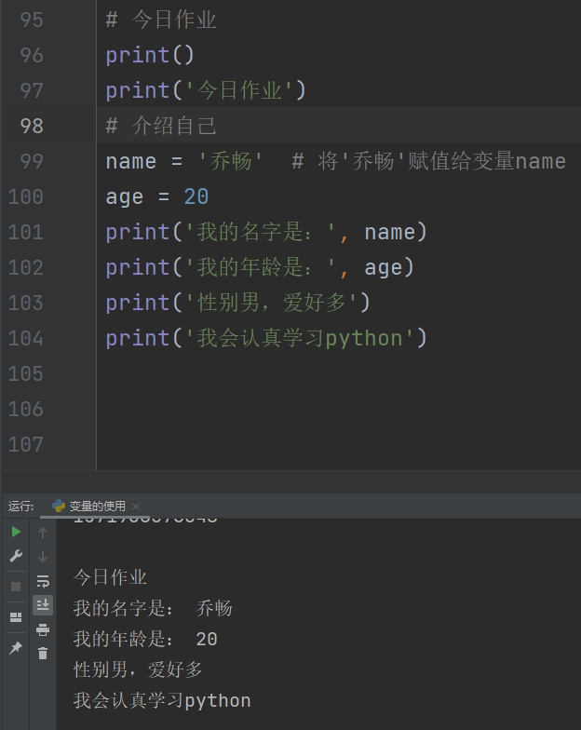The image size is (581, 730).
Task: Click the 运行: panel label
Action: coord(21,506)
